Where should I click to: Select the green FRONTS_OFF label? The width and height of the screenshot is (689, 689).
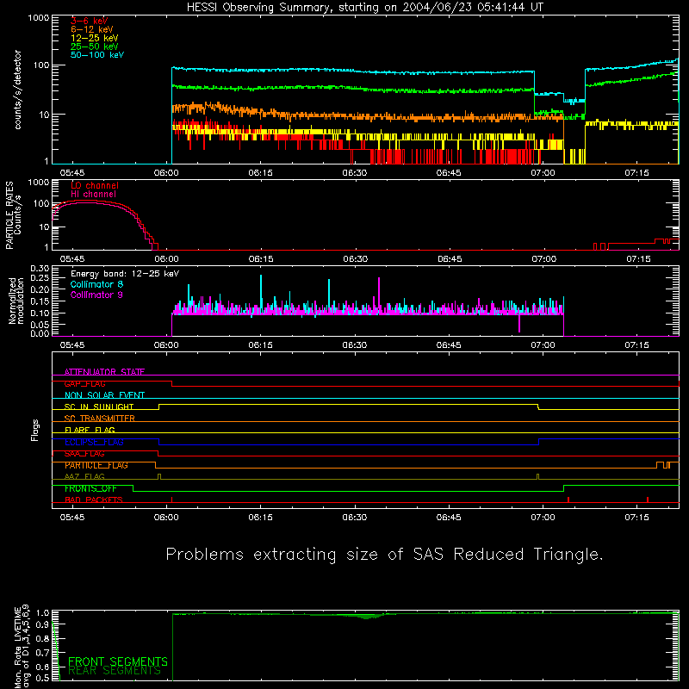click(90, 488)
